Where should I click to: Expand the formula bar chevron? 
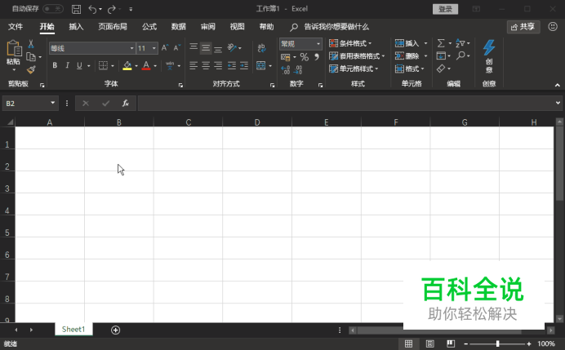tap(558, 103)
